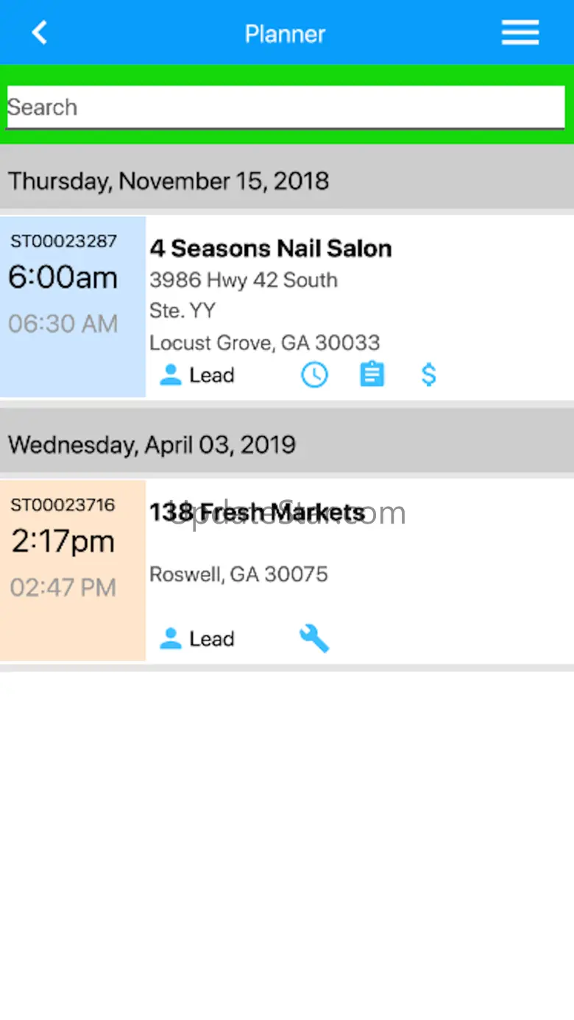Select the 2:17pm time block
This screenshot has width=574, height=1020.
pyautogui.click(x=63, y=542)
